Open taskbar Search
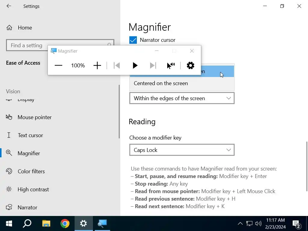Viewport: 308px width, 231px height. click(27, 223)
